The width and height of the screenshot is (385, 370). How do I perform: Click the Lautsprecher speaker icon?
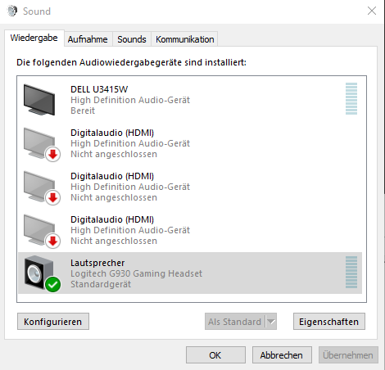pyautogui.click(x=39, y=273)
